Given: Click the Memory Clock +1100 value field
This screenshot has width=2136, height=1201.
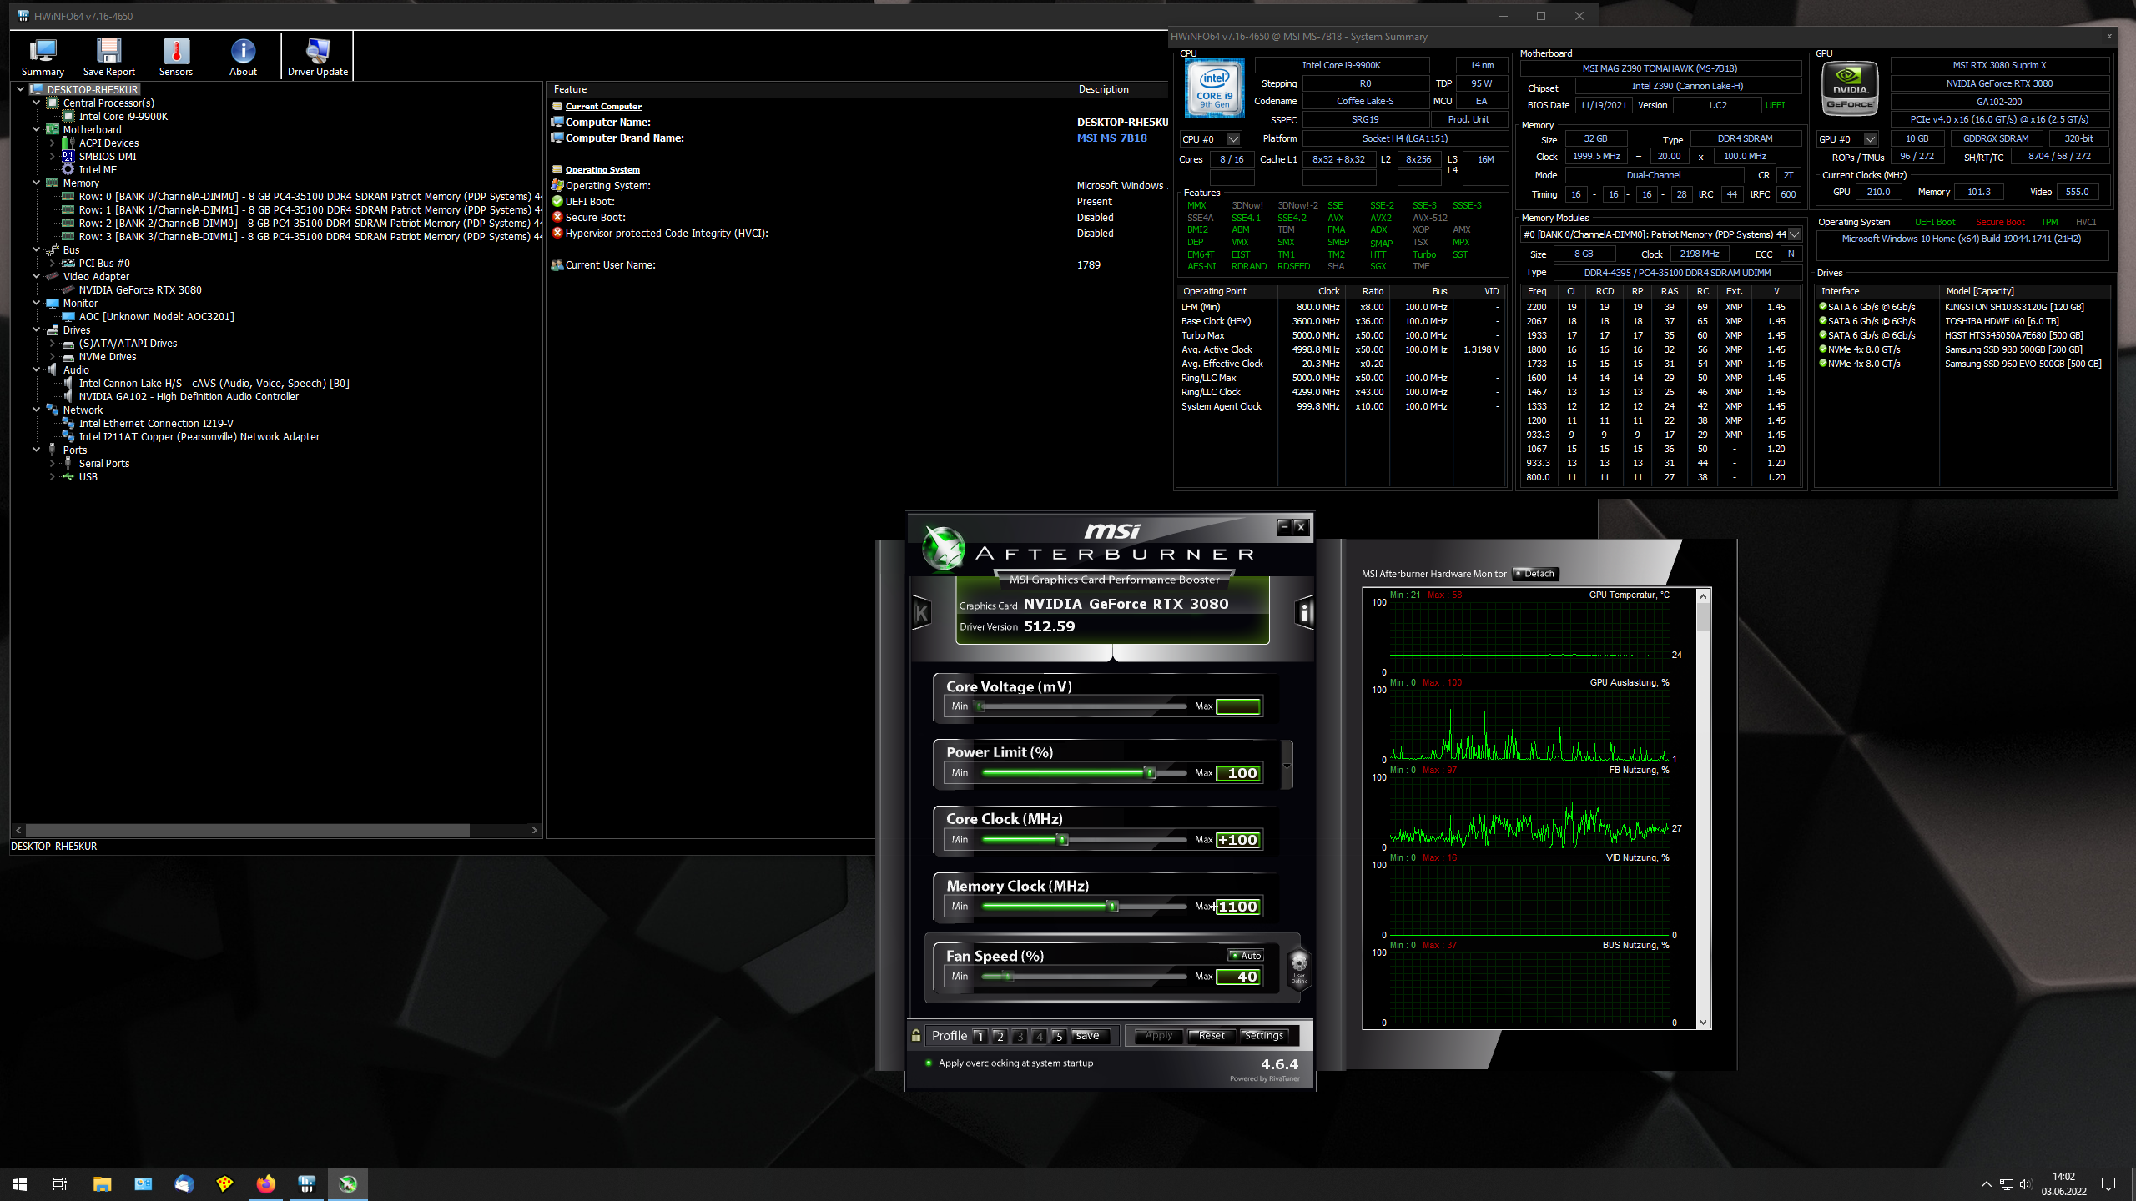Looking at the screenshot, I should click(x=1238, y=907).
